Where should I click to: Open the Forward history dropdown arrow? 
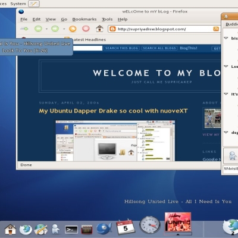pyautogui.click(x=64, y=29)
